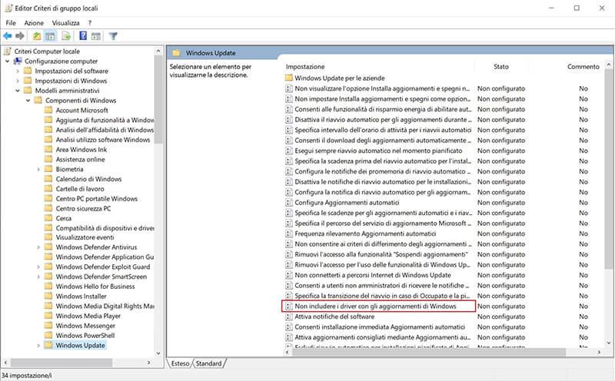Expand the Windows Update tree node
Viewport: 615px width, 381px height.
point(38,346)
